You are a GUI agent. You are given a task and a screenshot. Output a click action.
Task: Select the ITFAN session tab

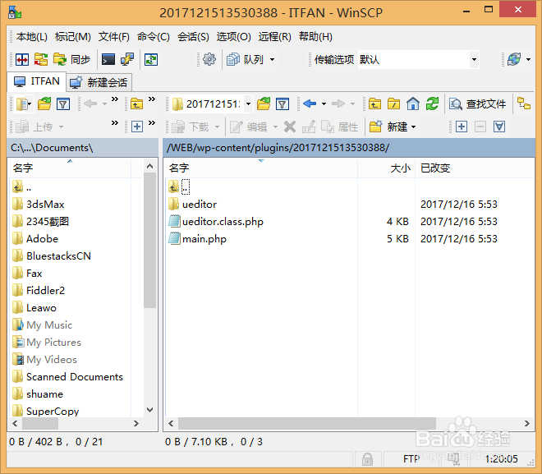tap(37, 81)
